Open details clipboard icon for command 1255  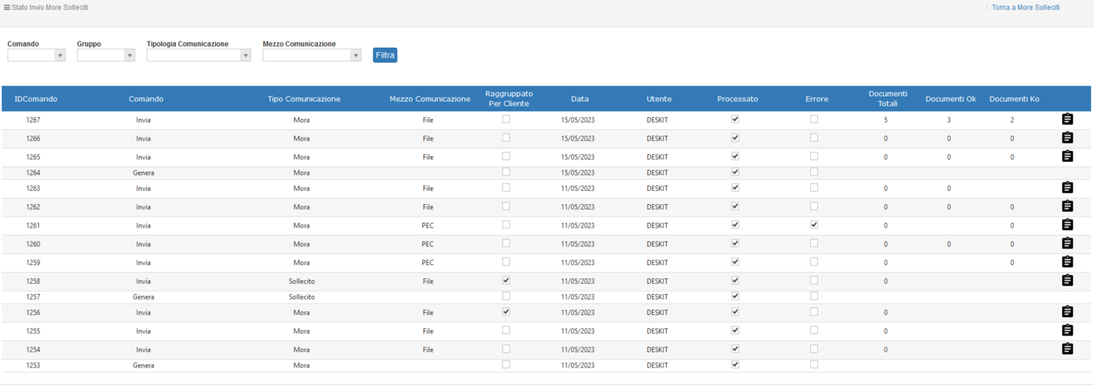pyautogui.click(x=1067, y=331)
